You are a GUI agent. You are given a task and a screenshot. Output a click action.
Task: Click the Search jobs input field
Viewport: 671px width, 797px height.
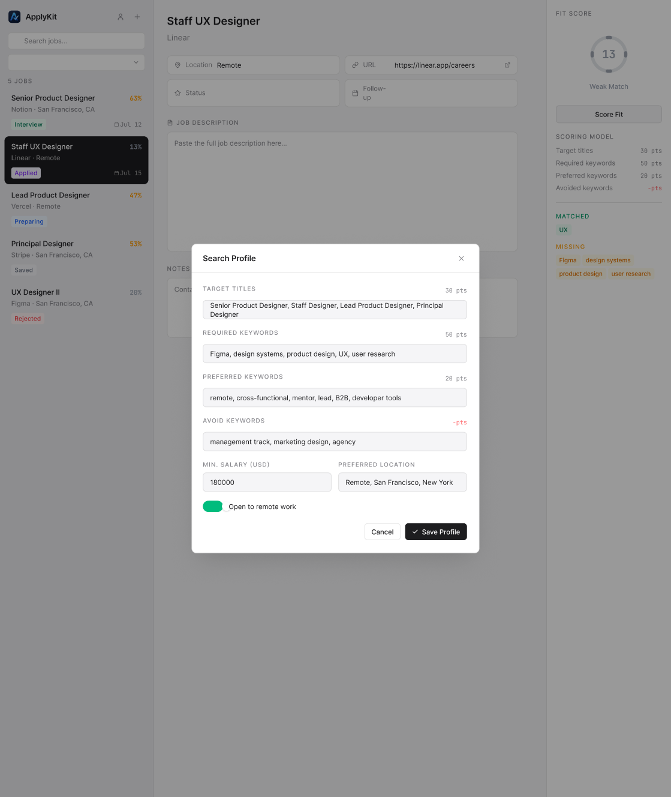click(x=76, y=41)
